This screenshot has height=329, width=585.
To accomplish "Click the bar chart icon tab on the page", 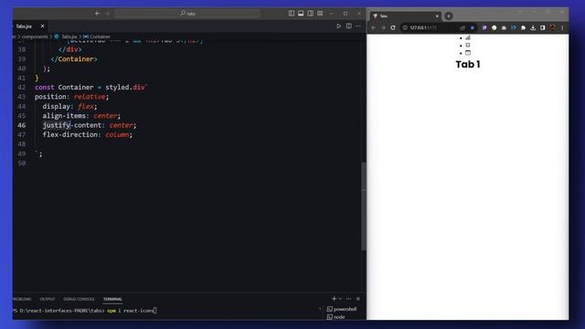I will tap(468, 37).
